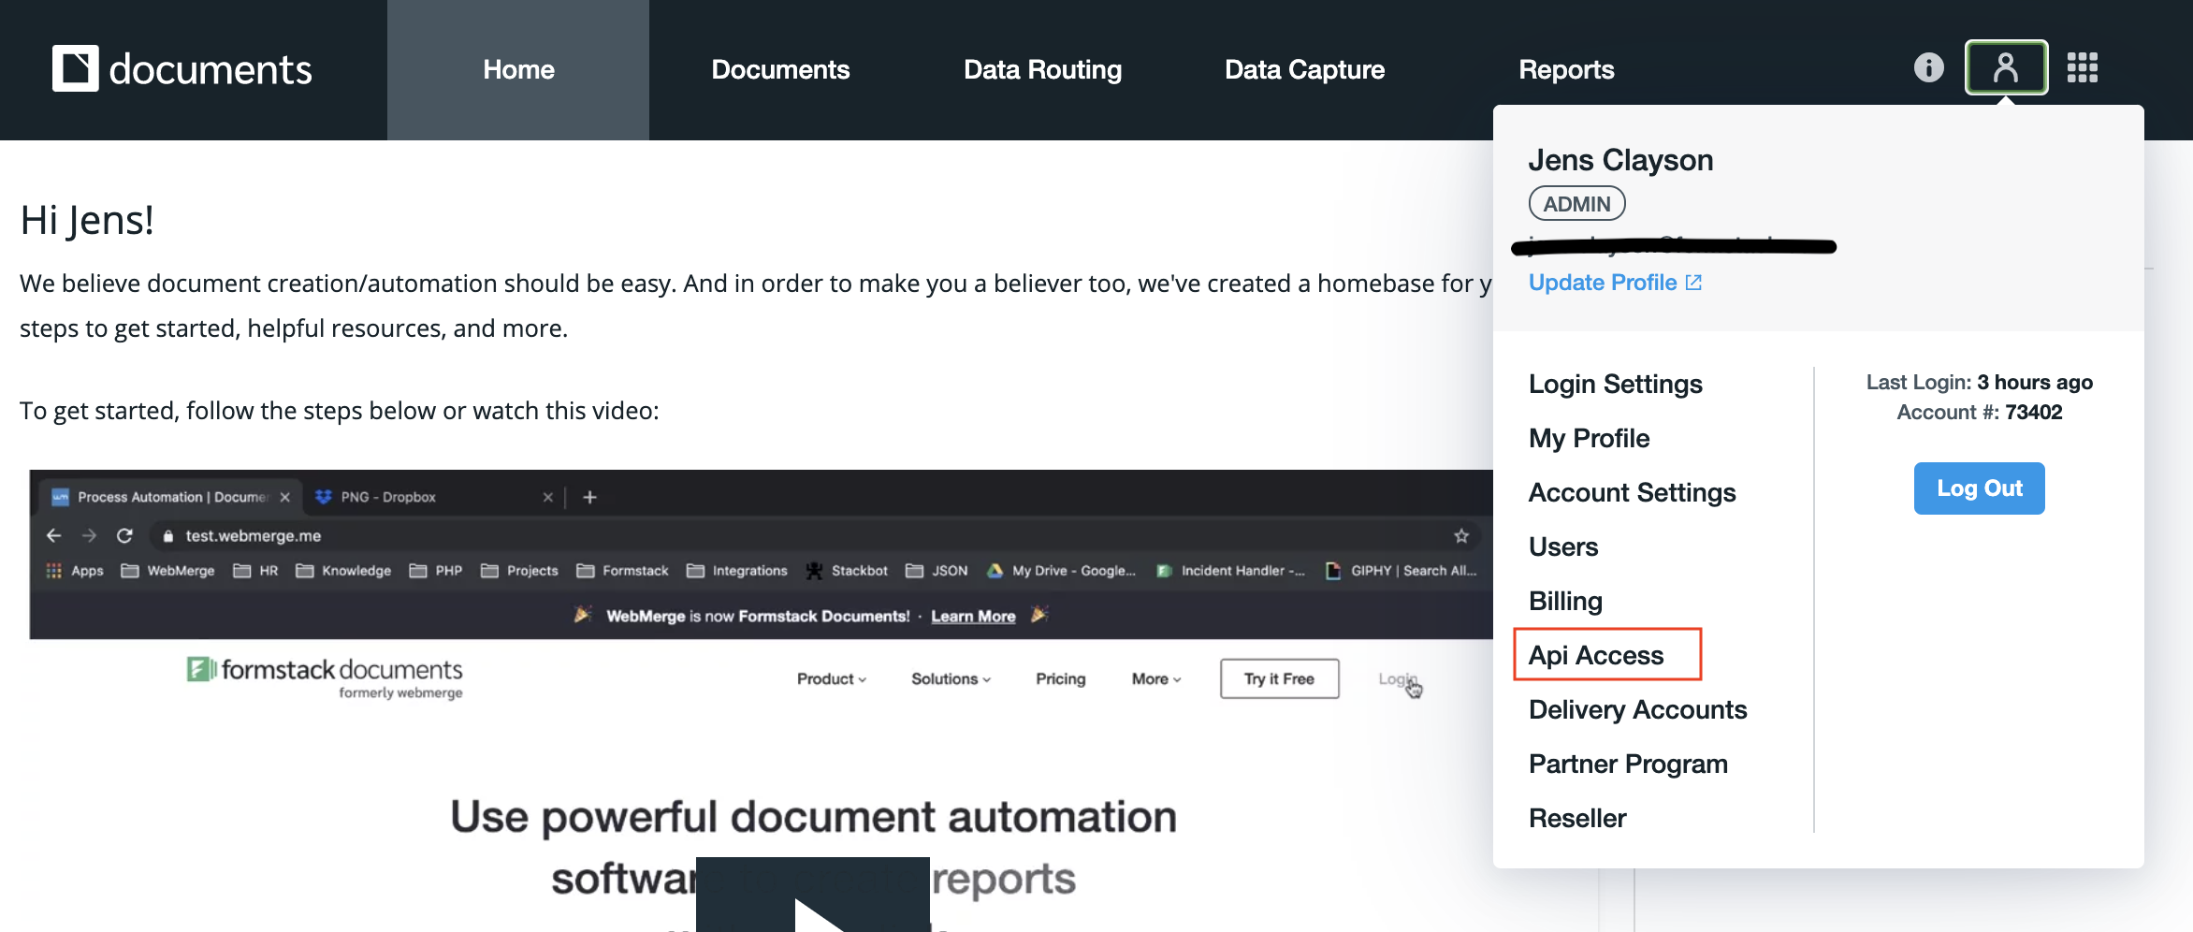This screenshot has width=2193, height=932.
Task: Open the apps grid icon
Action: [2083, 67]
